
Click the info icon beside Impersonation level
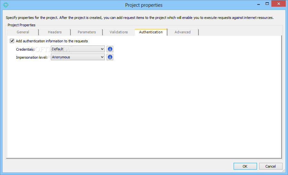point(110,57)
